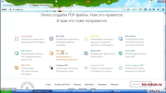Click the PDF в JPG yellow icon
Screen dimensions: 166x93
86,39
